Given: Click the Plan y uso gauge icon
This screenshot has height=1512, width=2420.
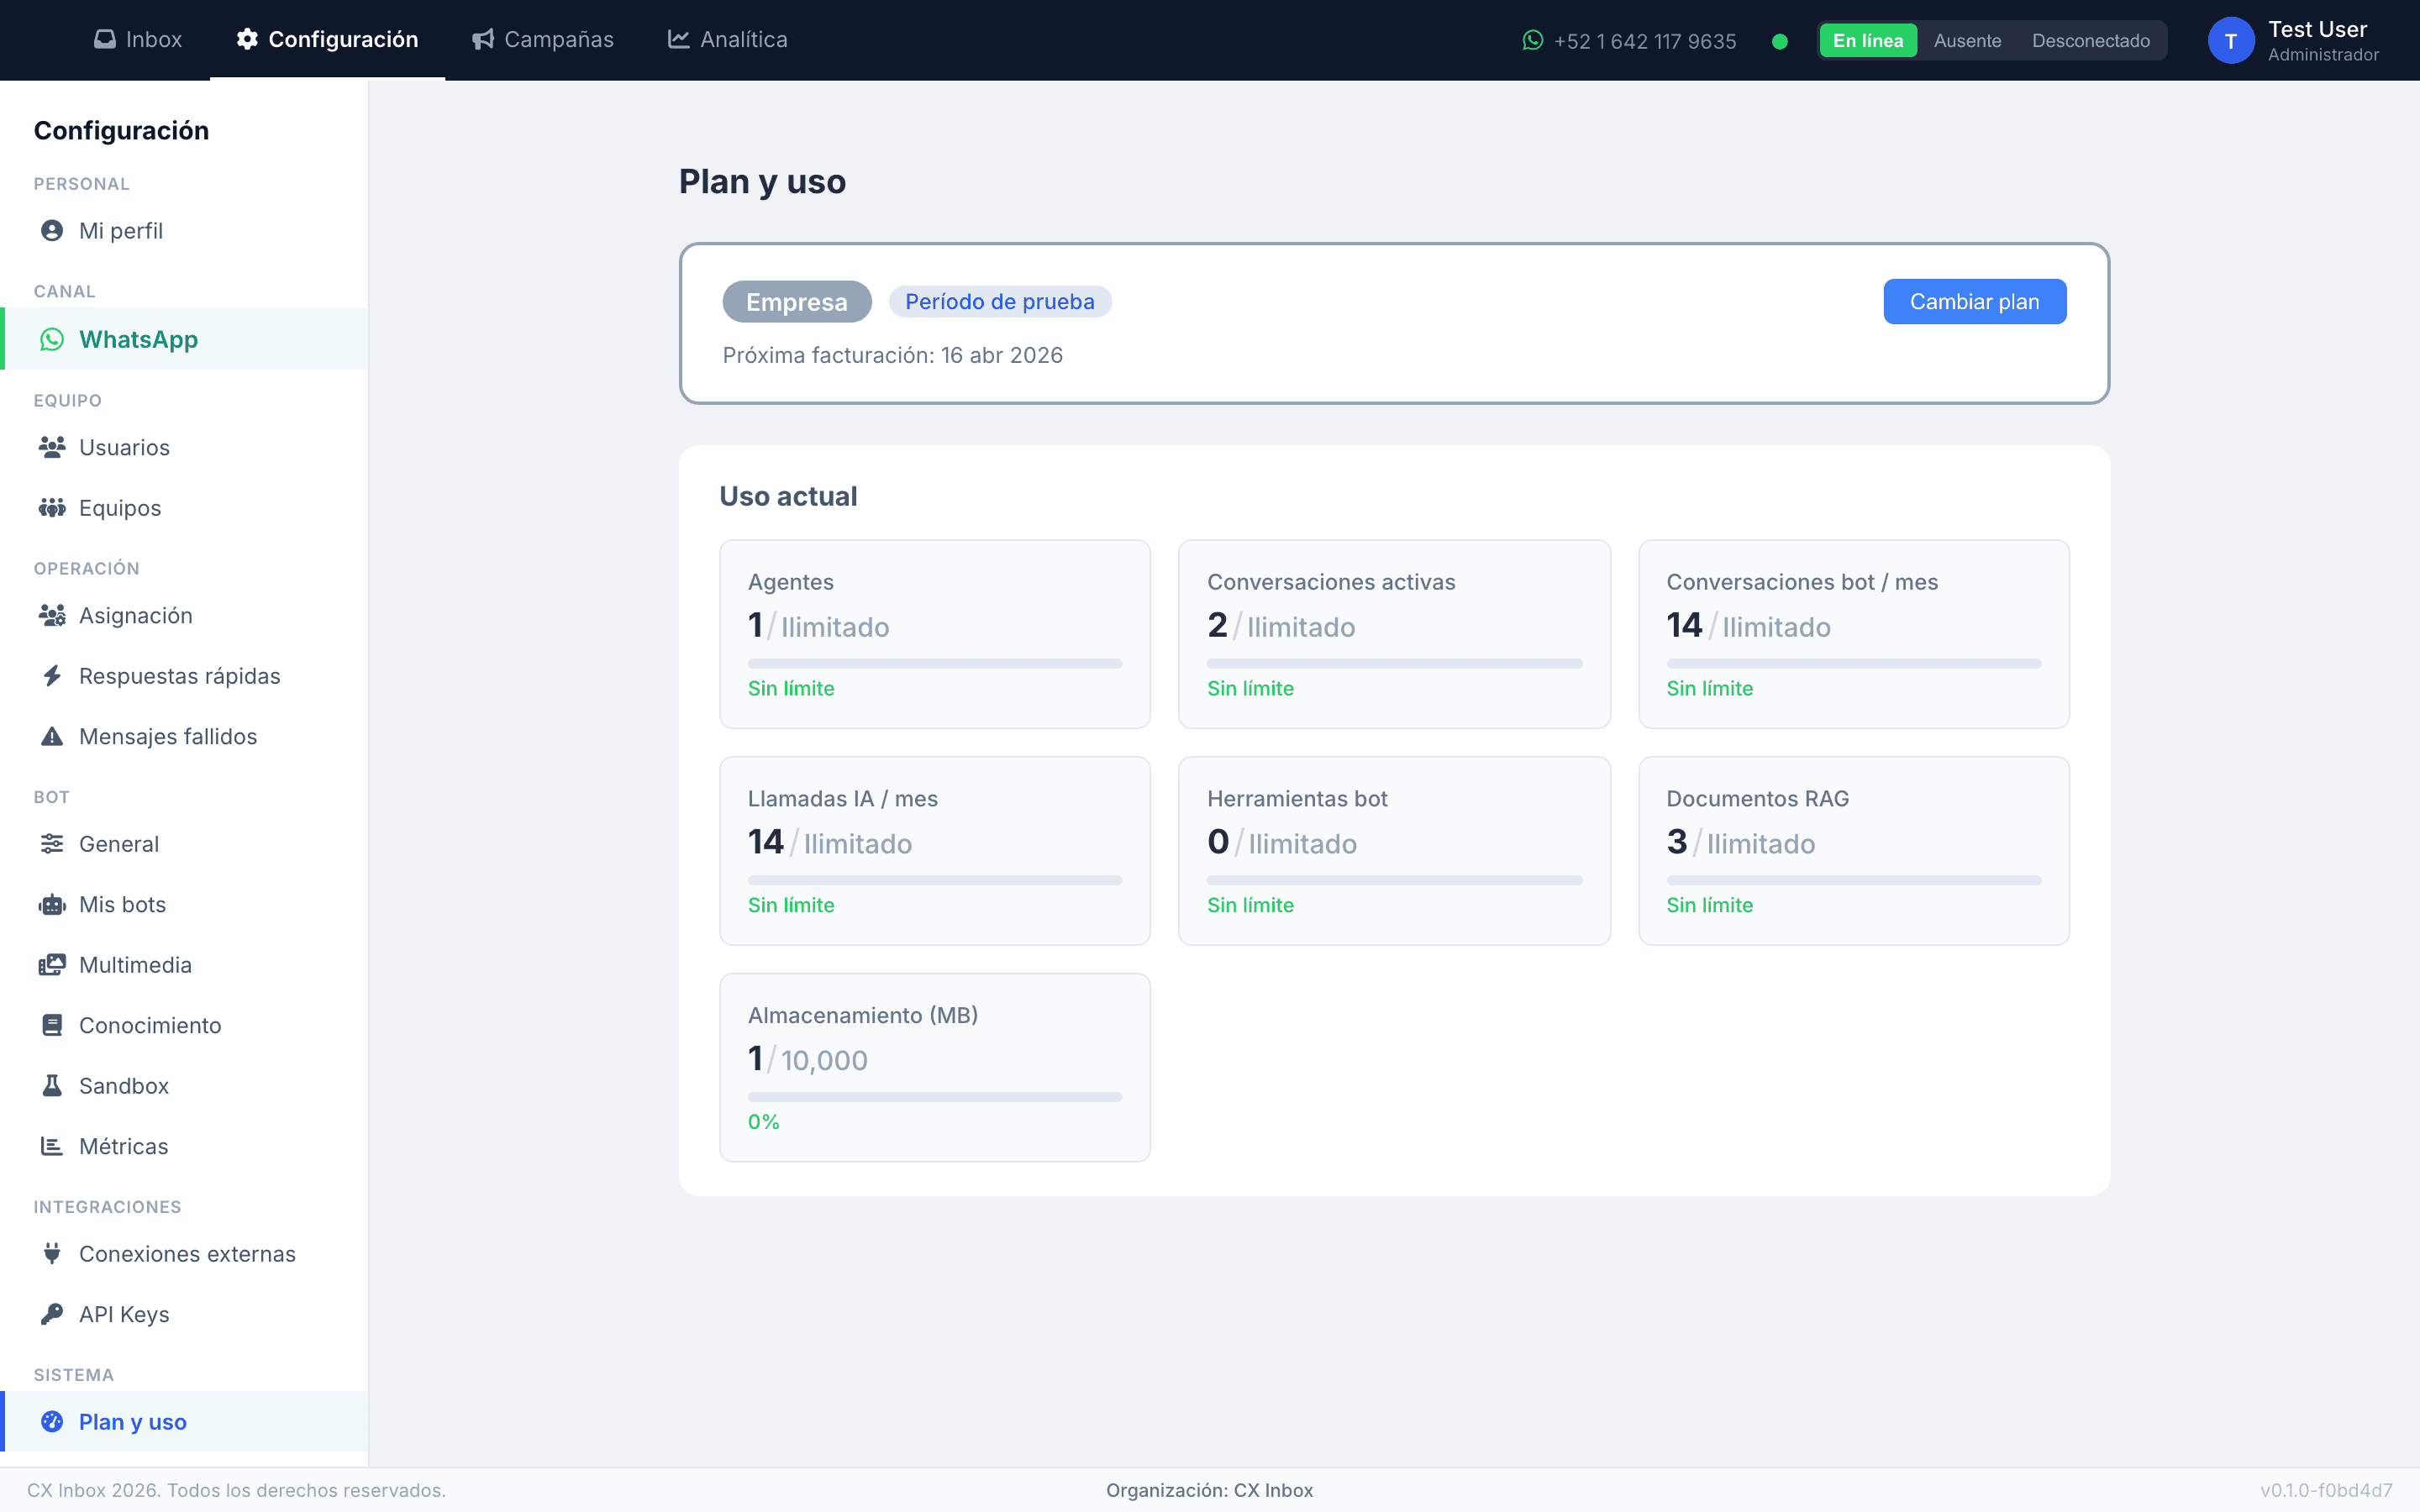Looking at the screenshot, I should (x=52, y=1422).
